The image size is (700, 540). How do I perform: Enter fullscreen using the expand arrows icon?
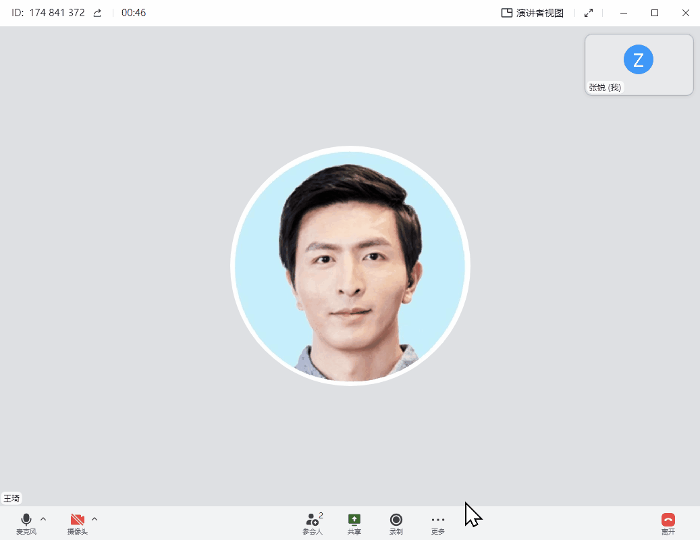(589, 13)
